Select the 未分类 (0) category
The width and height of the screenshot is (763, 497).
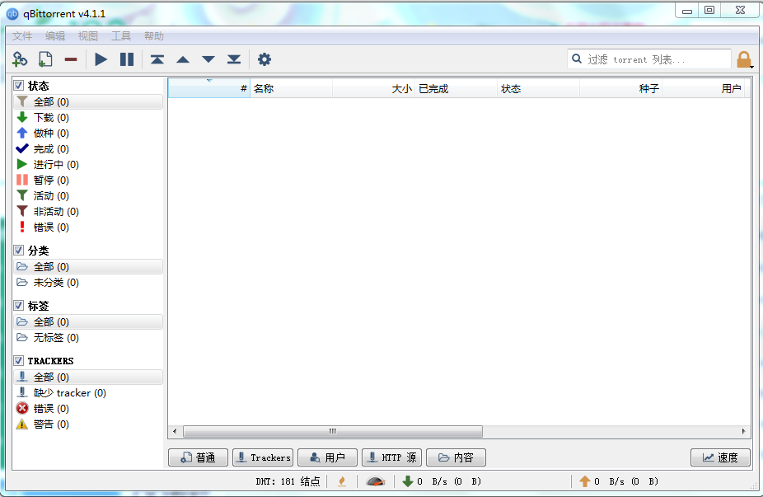pyautogui.click(x=88, y=283)
